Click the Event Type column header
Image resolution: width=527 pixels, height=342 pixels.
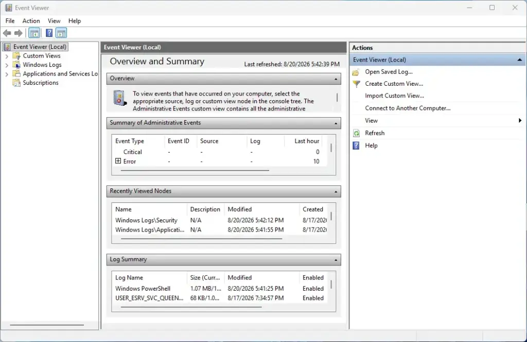pyautogui.click(x=138, y=141)
